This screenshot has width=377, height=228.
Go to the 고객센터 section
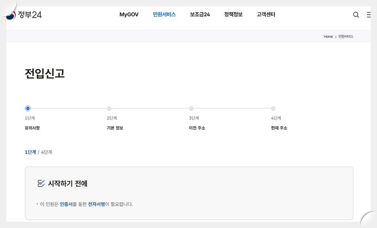(x=266, y=14)
